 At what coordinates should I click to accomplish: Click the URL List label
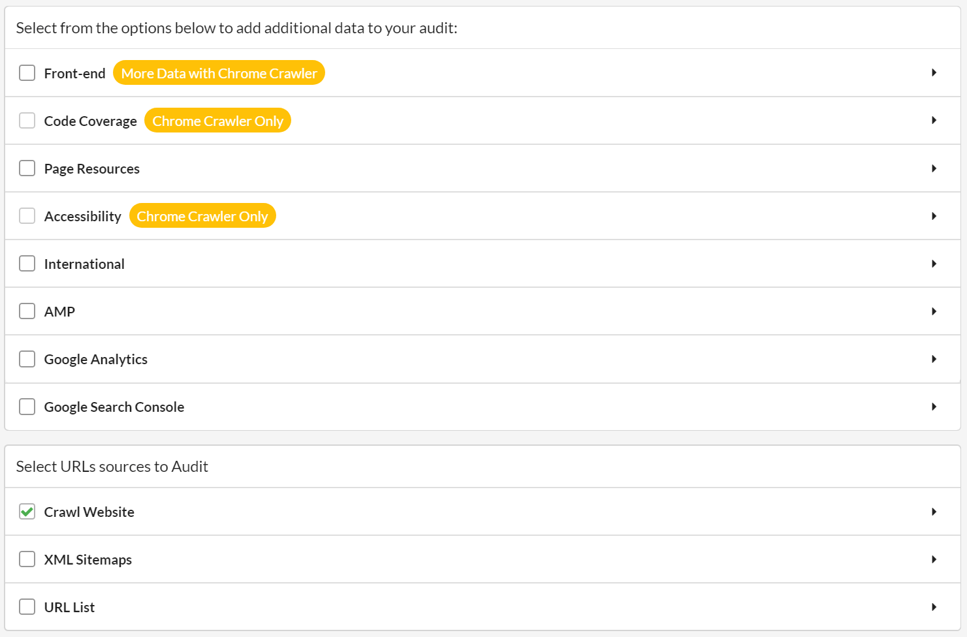[x=69, y=607]
